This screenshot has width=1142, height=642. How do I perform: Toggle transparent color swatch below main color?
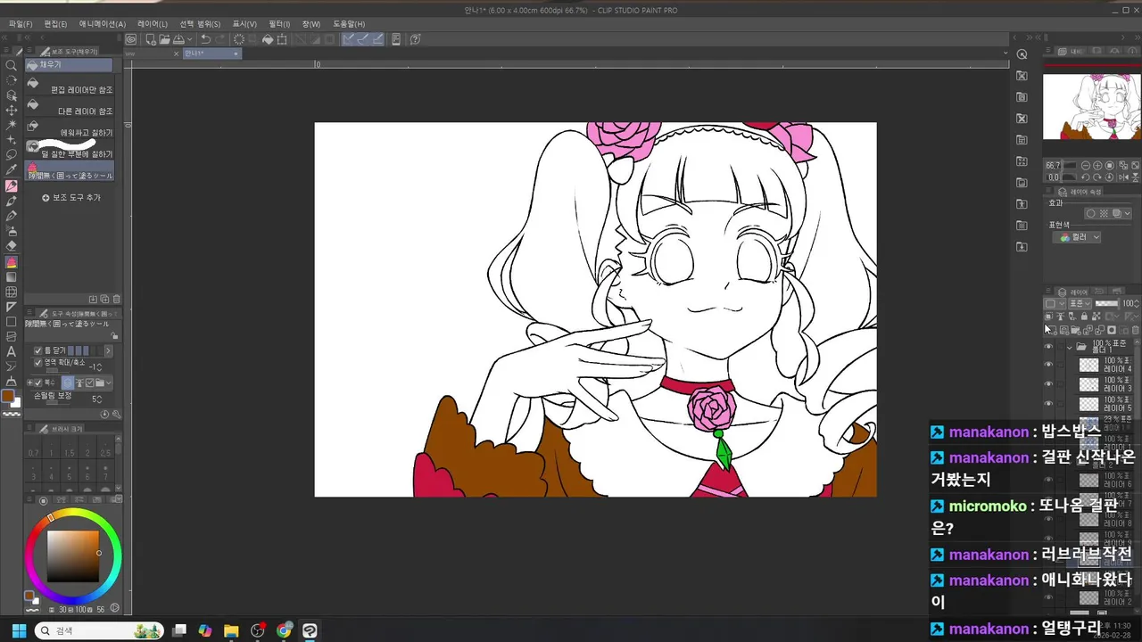tap(12, 415)
